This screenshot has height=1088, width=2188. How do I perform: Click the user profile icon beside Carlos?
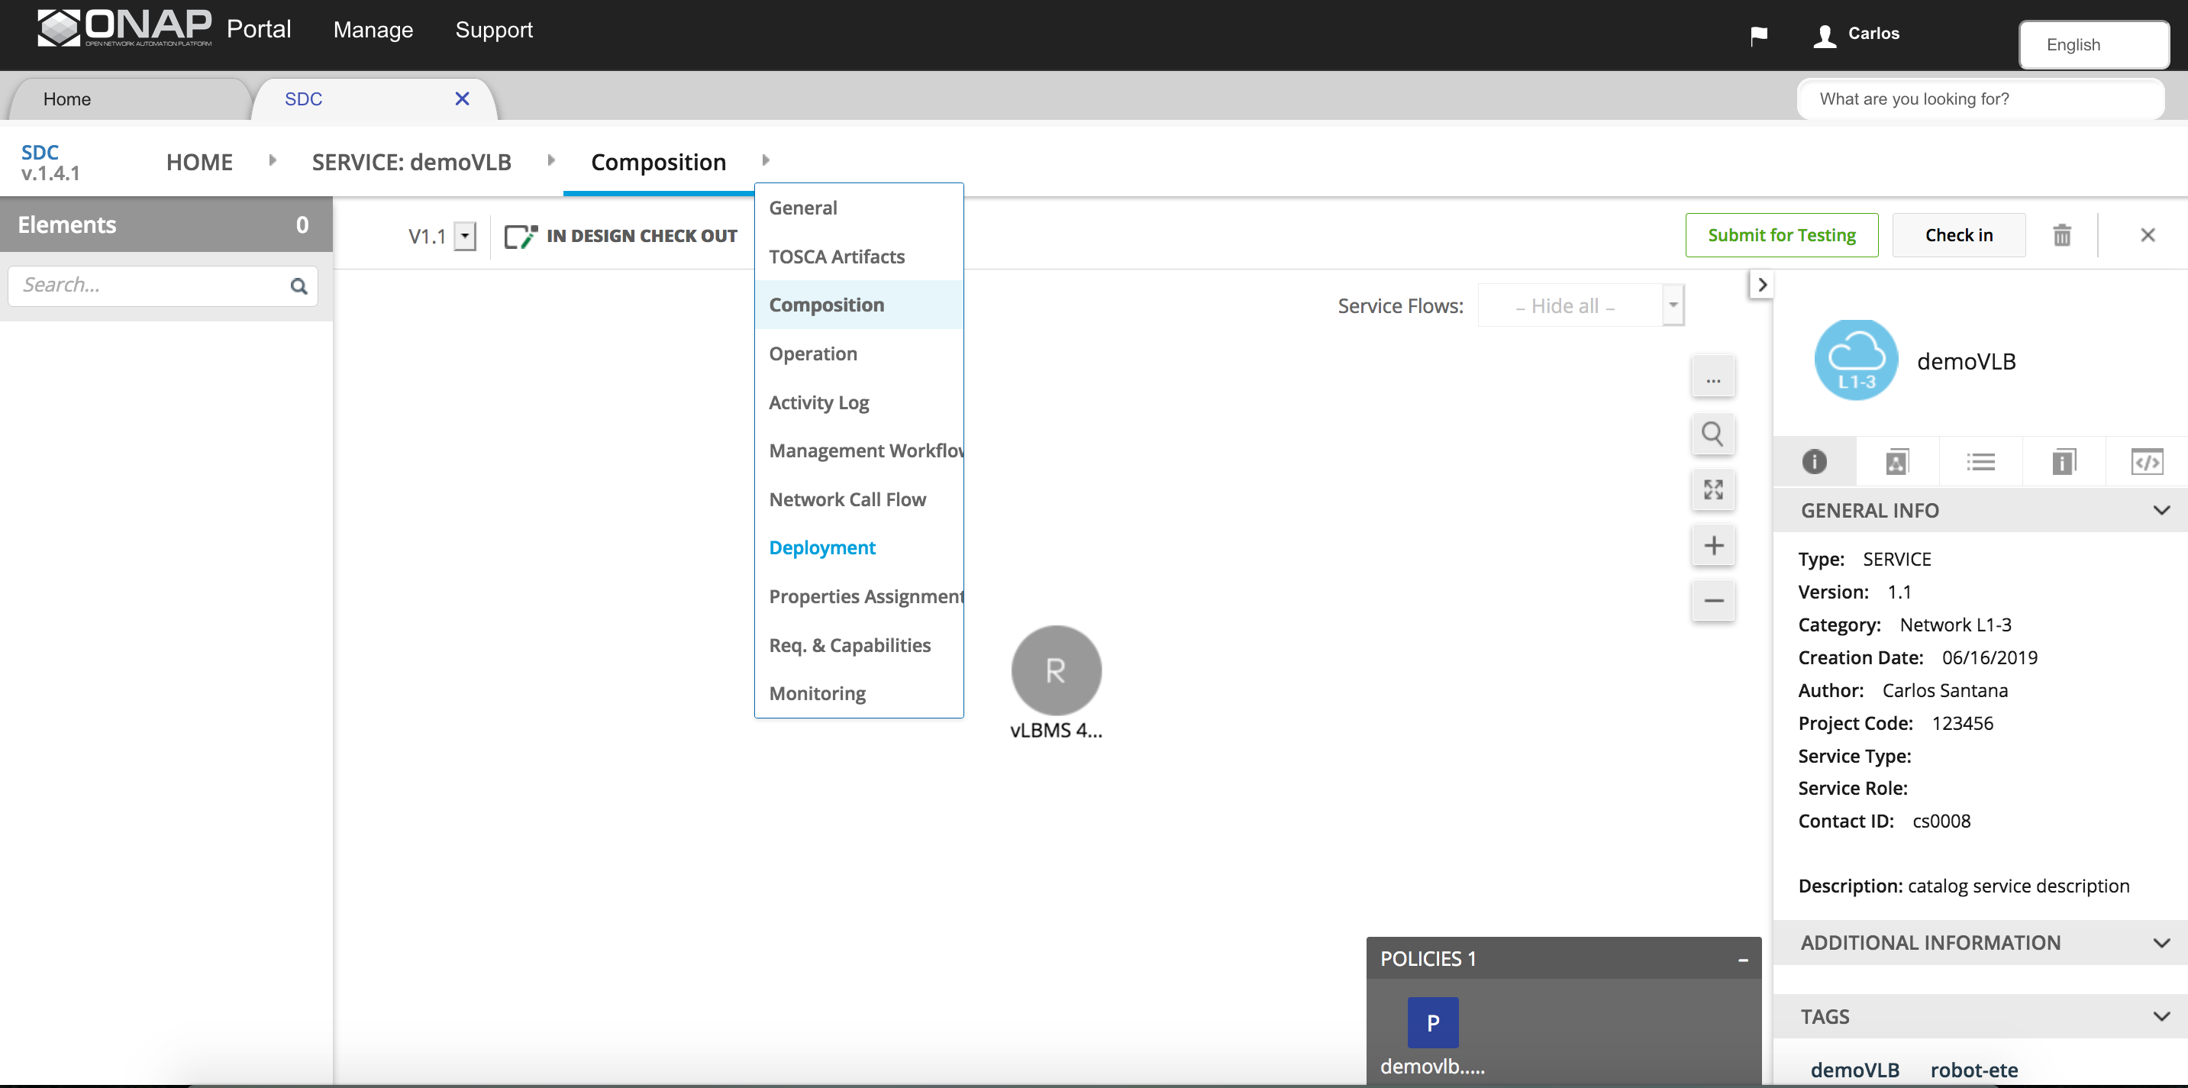tap(1825, 35)
